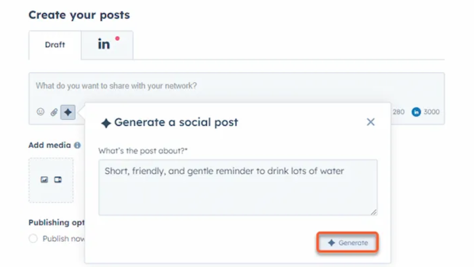Close the Generate a social post popup
This screenshot has width=474, height=267.
[x=371, y=122]
